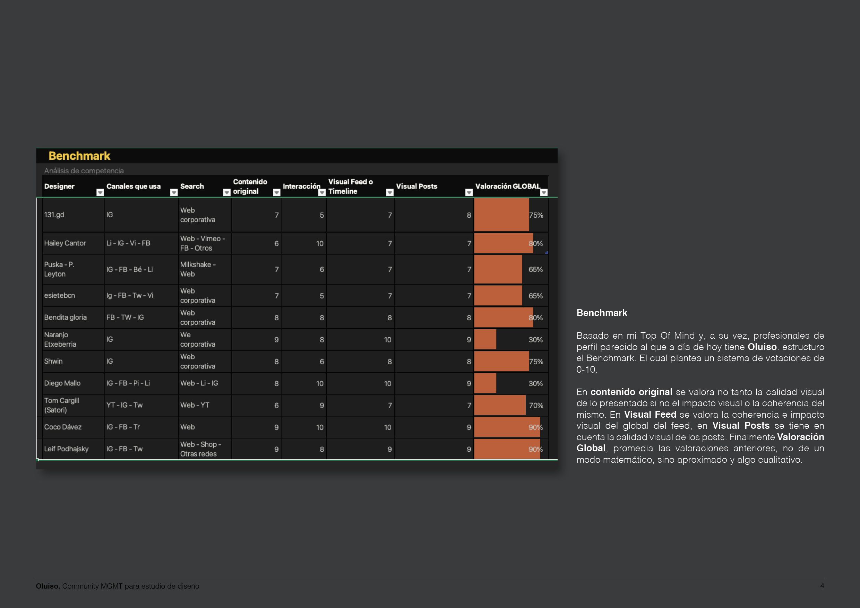Click the Benchmark spreadsheet title
860x608 pixels.
(x=79, y=156)
